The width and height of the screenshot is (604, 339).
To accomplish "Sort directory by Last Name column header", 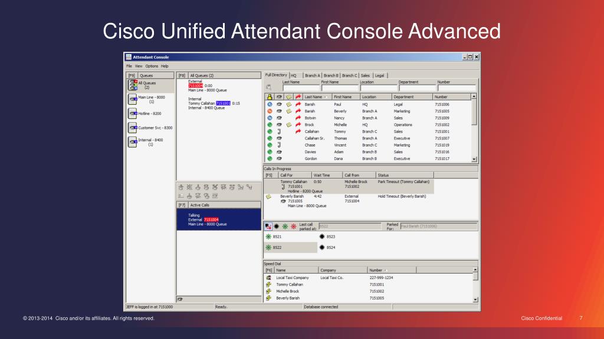I will (x=317, y=97).
